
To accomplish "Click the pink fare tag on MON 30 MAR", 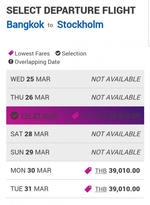I will click(x=88, y=171).
